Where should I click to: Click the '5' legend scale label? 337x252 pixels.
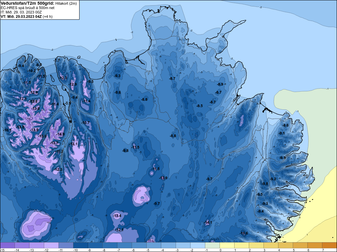(x=294, y=250)
